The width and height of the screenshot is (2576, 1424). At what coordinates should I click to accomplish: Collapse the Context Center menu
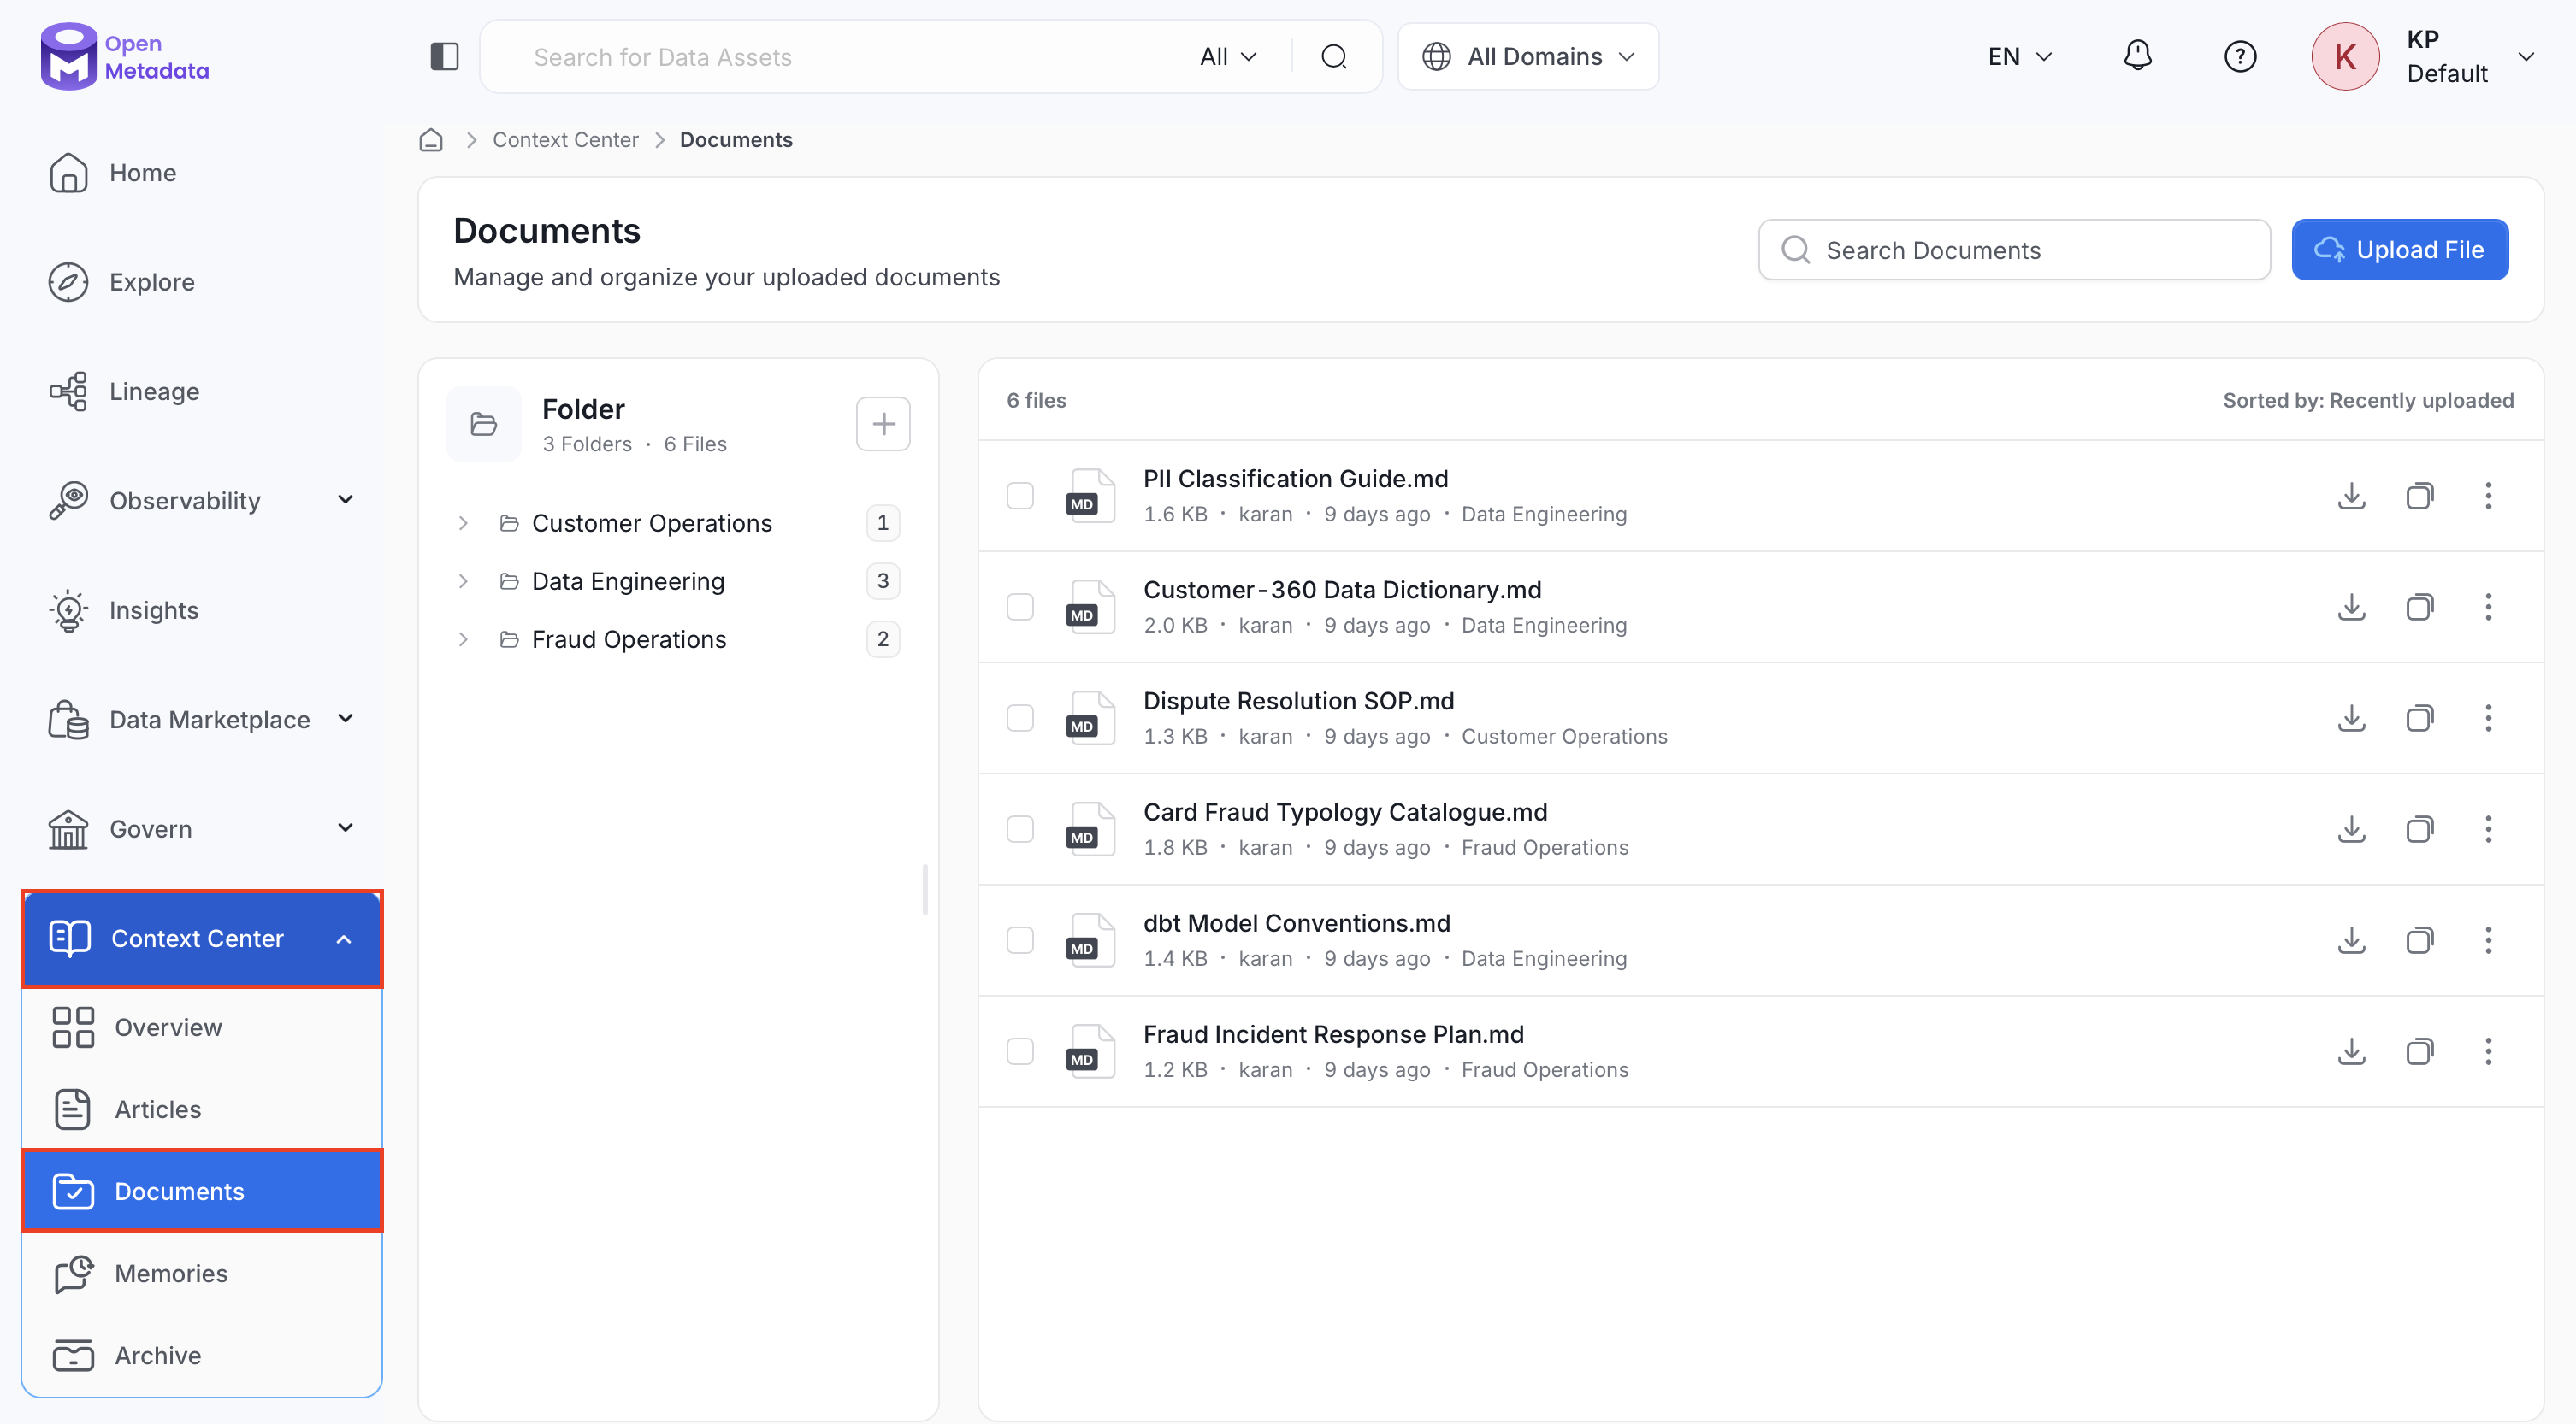tap(344, 939)
